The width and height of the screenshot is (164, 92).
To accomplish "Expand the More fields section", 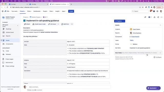I will tap(138, 53).
